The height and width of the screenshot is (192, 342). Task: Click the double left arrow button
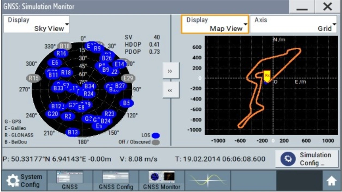(171, 90)
